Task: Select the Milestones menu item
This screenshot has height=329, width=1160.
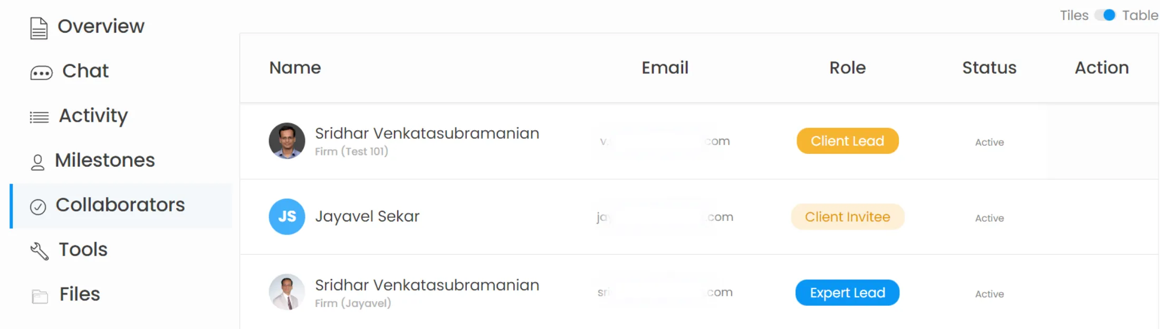Action: pyautogui.click(x=105, y=160)
